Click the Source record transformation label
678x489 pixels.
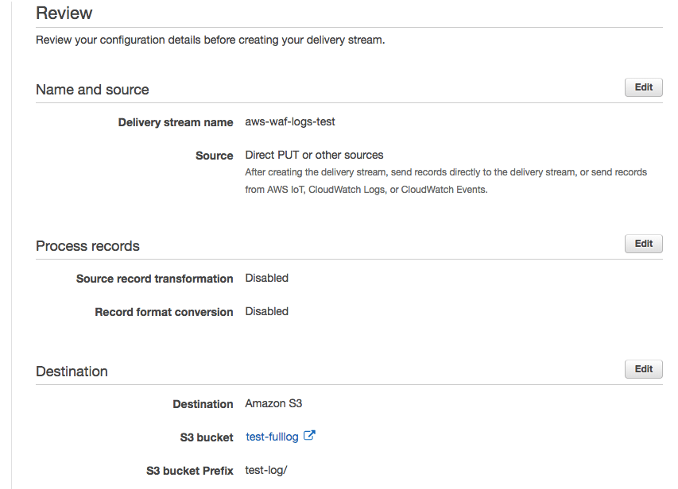pyautogui.click(x=154, y=279)
